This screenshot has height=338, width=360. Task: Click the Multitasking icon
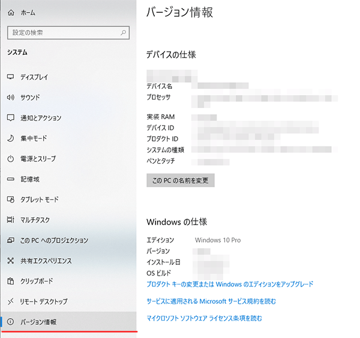click(10, 220)
